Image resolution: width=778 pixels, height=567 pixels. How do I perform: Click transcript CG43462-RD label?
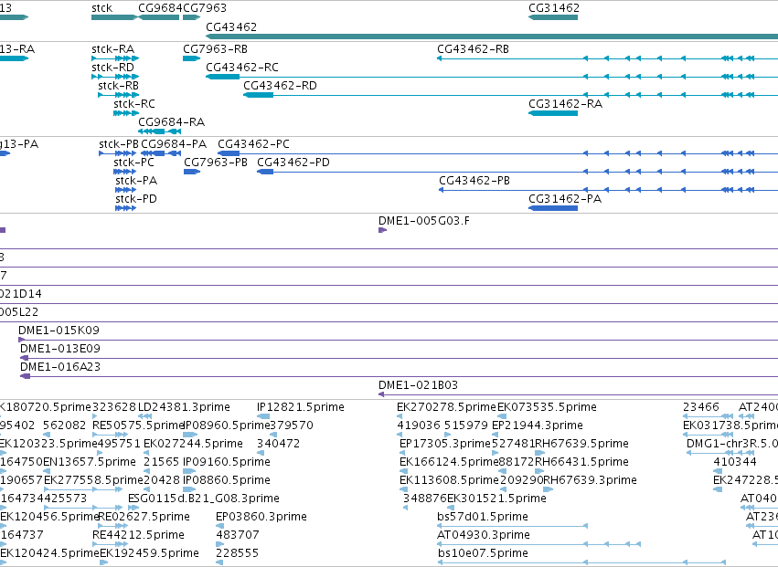[280, 86]
